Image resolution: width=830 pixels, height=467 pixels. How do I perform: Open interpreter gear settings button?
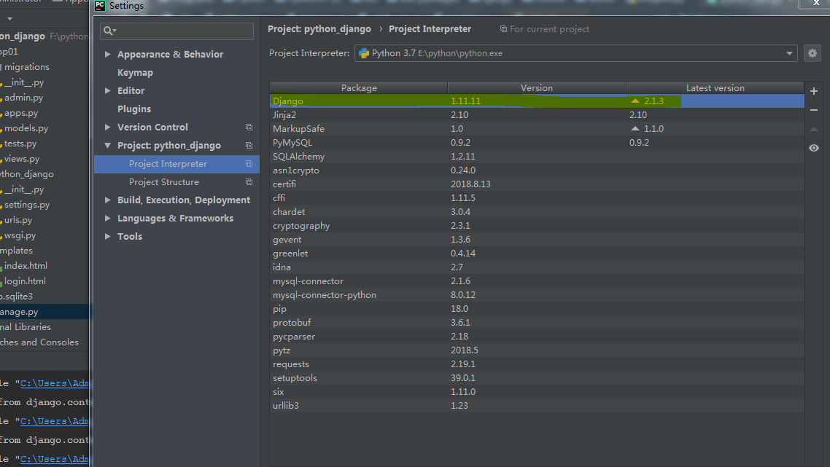[812, 53]
